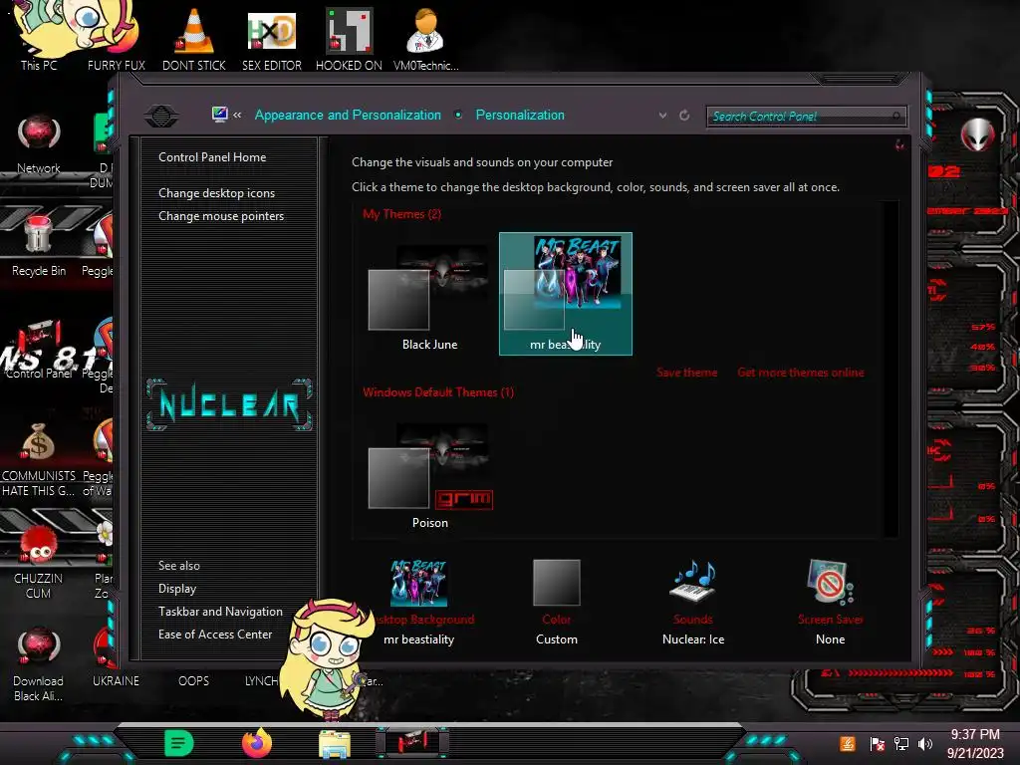
Task: Open Control Panel Home
Action: [x=212, y=157]
